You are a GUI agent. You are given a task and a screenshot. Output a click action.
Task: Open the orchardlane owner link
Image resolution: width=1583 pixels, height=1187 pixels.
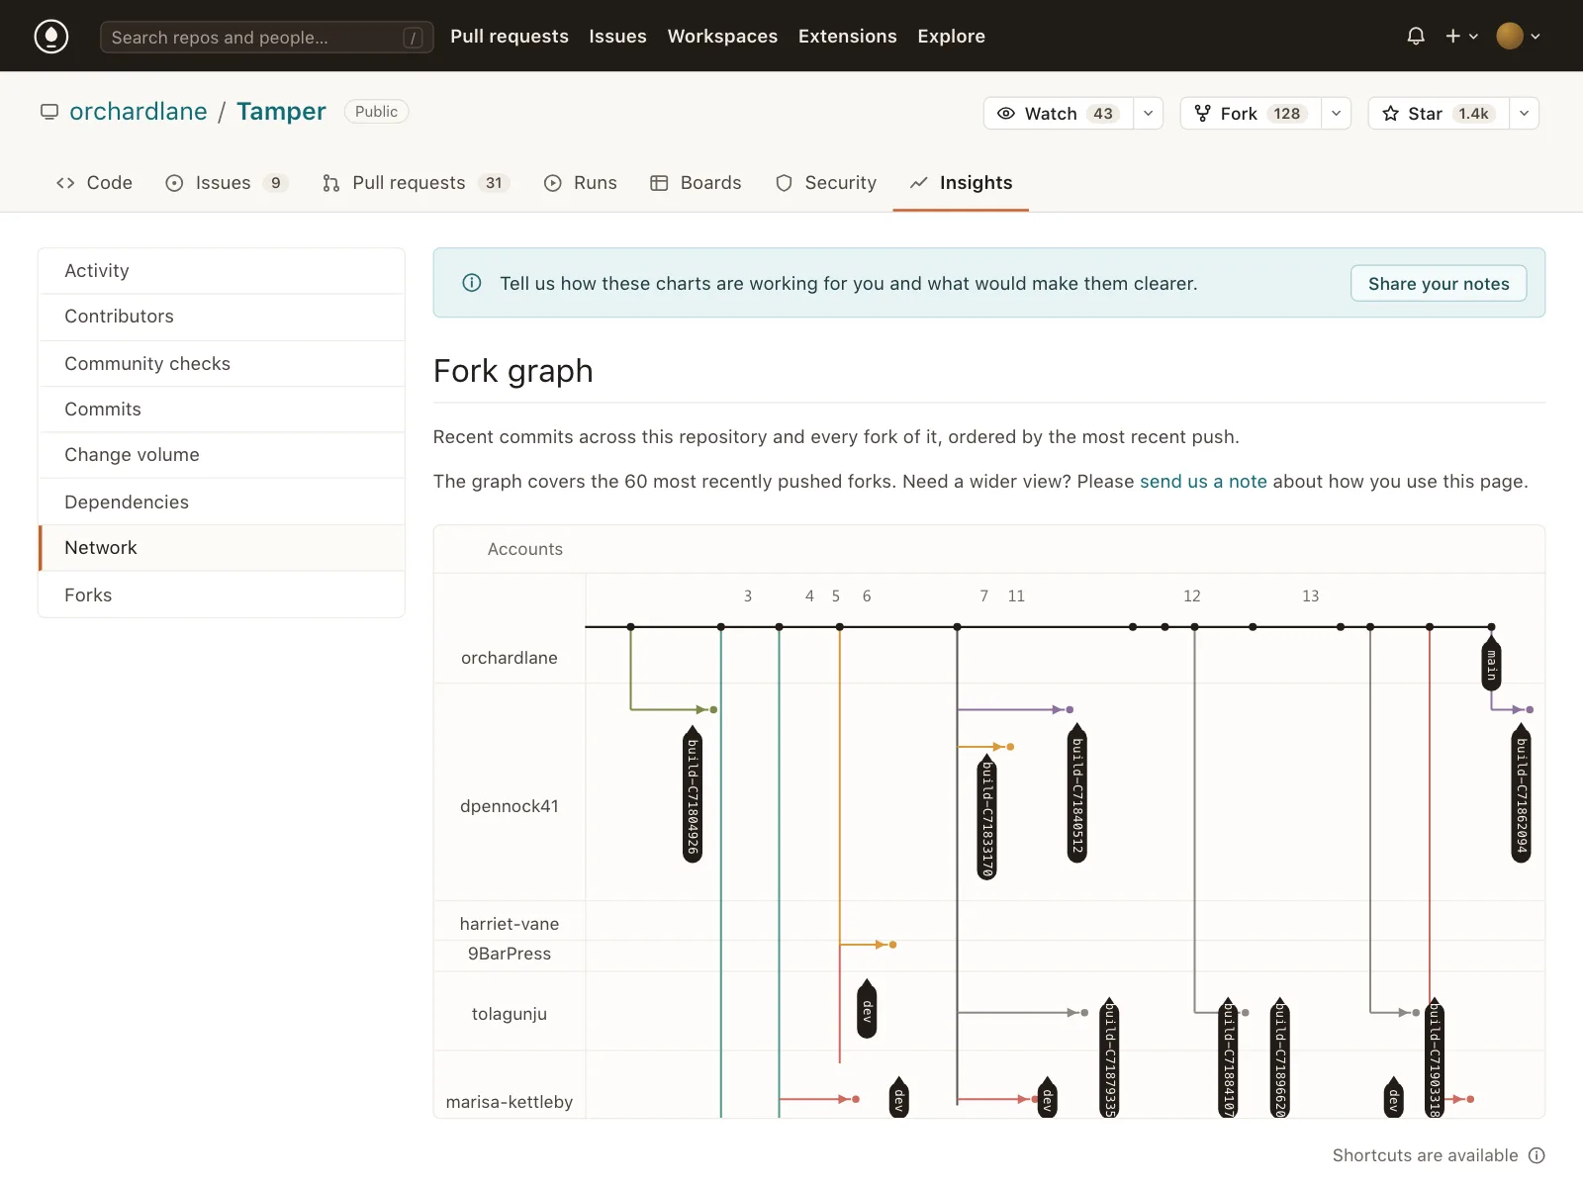click(139, 112)
